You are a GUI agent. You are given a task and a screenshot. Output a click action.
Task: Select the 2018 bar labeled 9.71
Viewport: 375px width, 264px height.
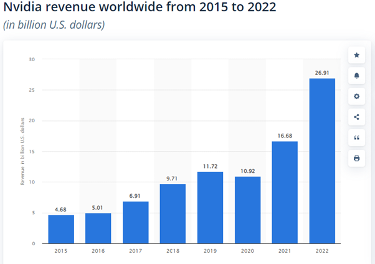pos(173,213)
